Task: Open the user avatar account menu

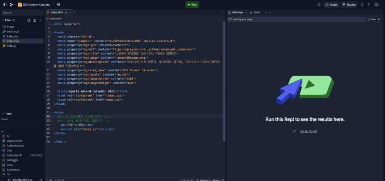Action: (x=377, y=5)
